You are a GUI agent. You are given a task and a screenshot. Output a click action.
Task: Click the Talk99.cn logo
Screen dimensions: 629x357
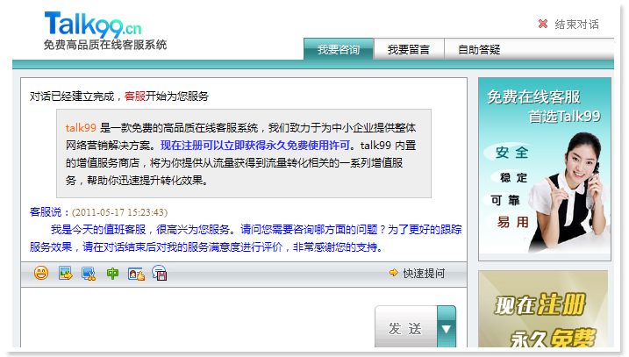tap(93, 24)
